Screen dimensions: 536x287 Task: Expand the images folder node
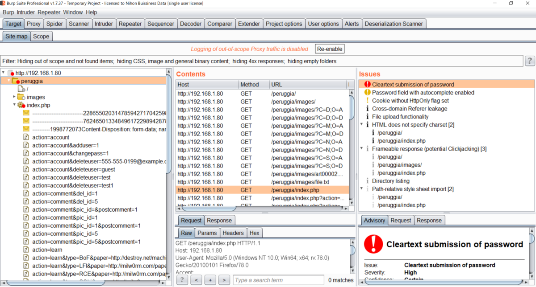(x=14, y=97)
